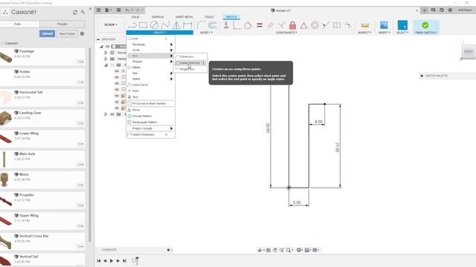
Task: Apply the Equal constraint icon
Action: (260, 25)
